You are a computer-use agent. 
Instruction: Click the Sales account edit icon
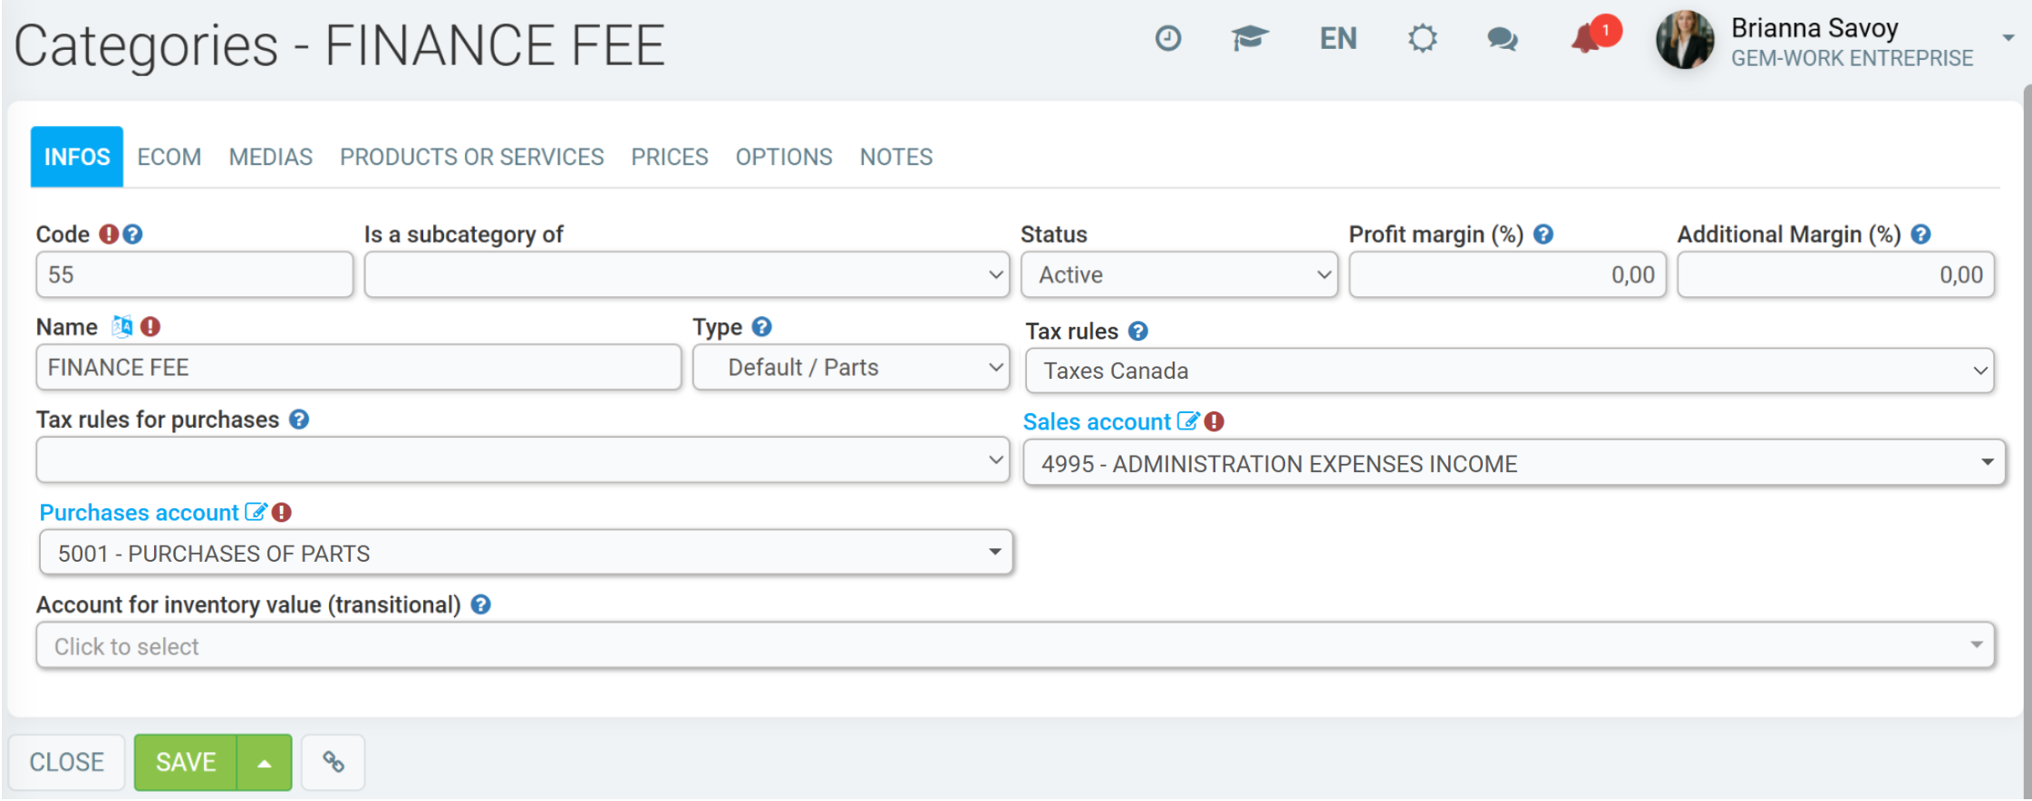pos(1187,421)
